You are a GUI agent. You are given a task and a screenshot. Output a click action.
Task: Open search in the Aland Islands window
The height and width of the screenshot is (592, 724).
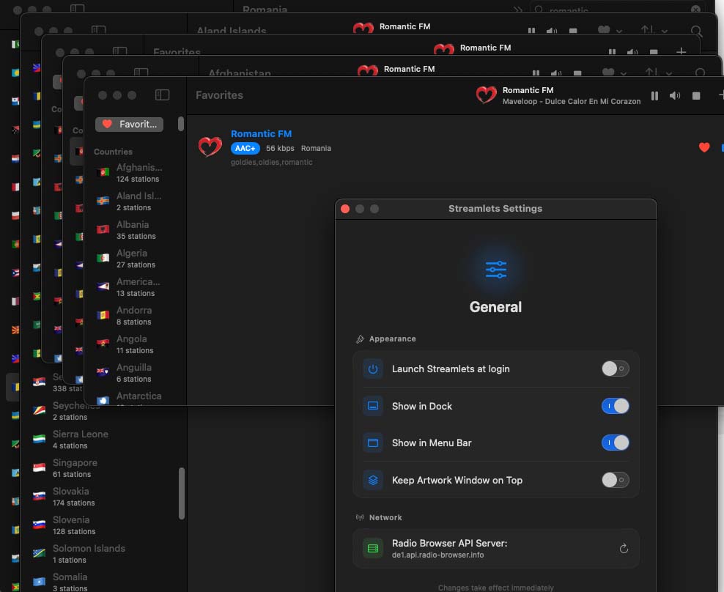(x=696, y=31)
